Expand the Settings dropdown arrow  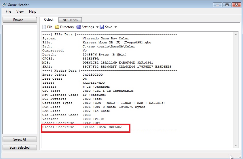[97, 27]
